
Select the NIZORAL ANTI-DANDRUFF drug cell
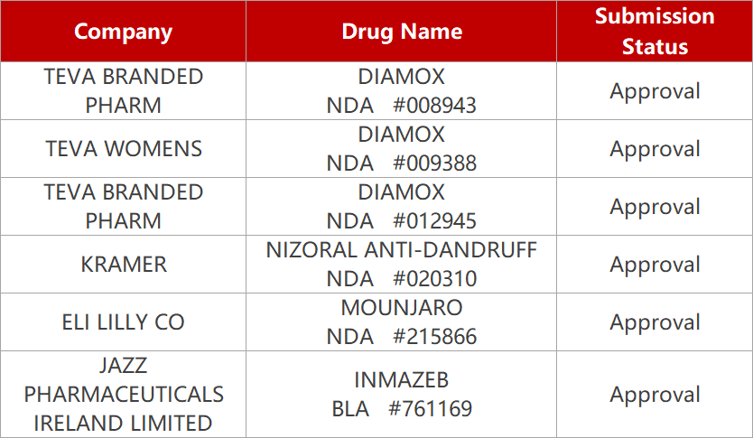click(x=401, y=265)
